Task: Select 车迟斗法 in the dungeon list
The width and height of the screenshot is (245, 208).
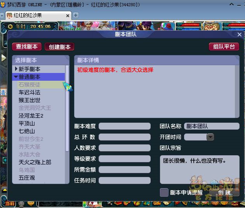Action: pyautogui.click(x=30, y=92)
